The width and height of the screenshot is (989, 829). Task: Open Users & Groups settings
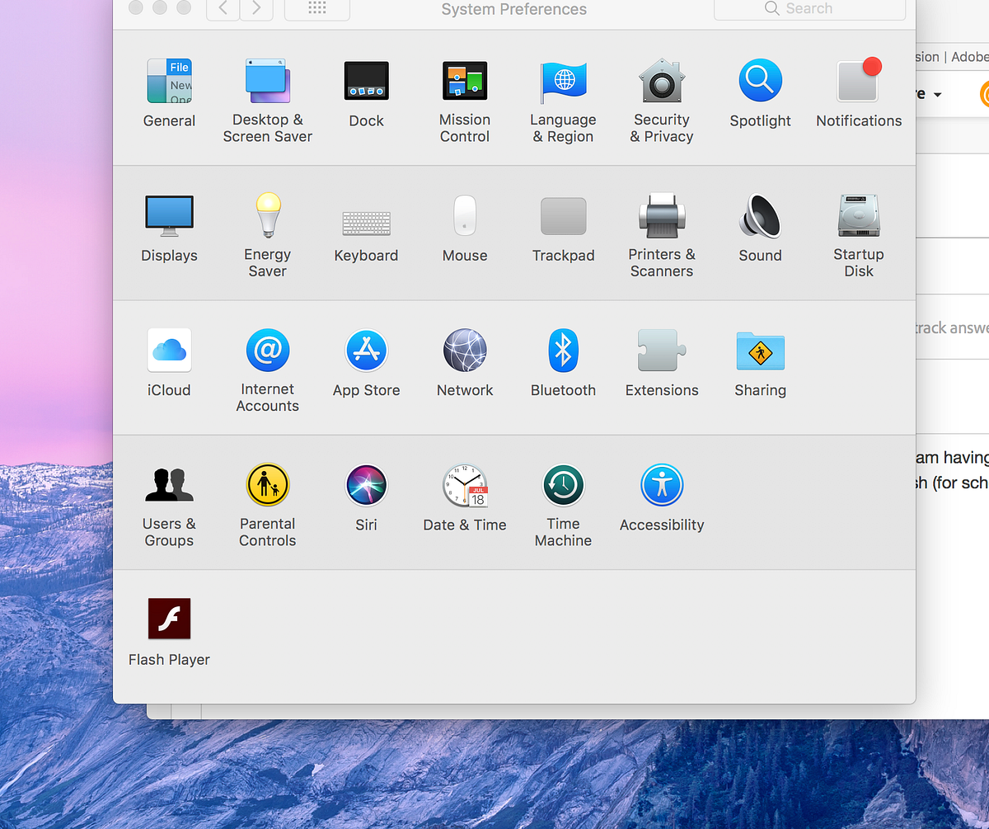(x=169, y=485)
